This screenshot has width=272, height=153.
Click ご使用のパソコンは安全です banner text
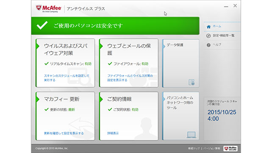tap(88, 26)
